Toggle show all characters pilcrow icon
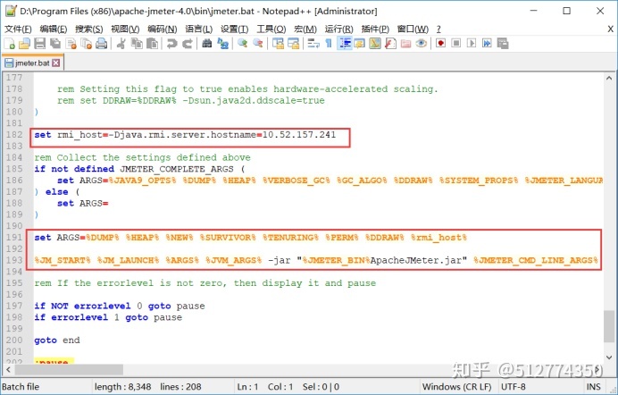This screenshot has width=618, height=395. click(329, 44)
